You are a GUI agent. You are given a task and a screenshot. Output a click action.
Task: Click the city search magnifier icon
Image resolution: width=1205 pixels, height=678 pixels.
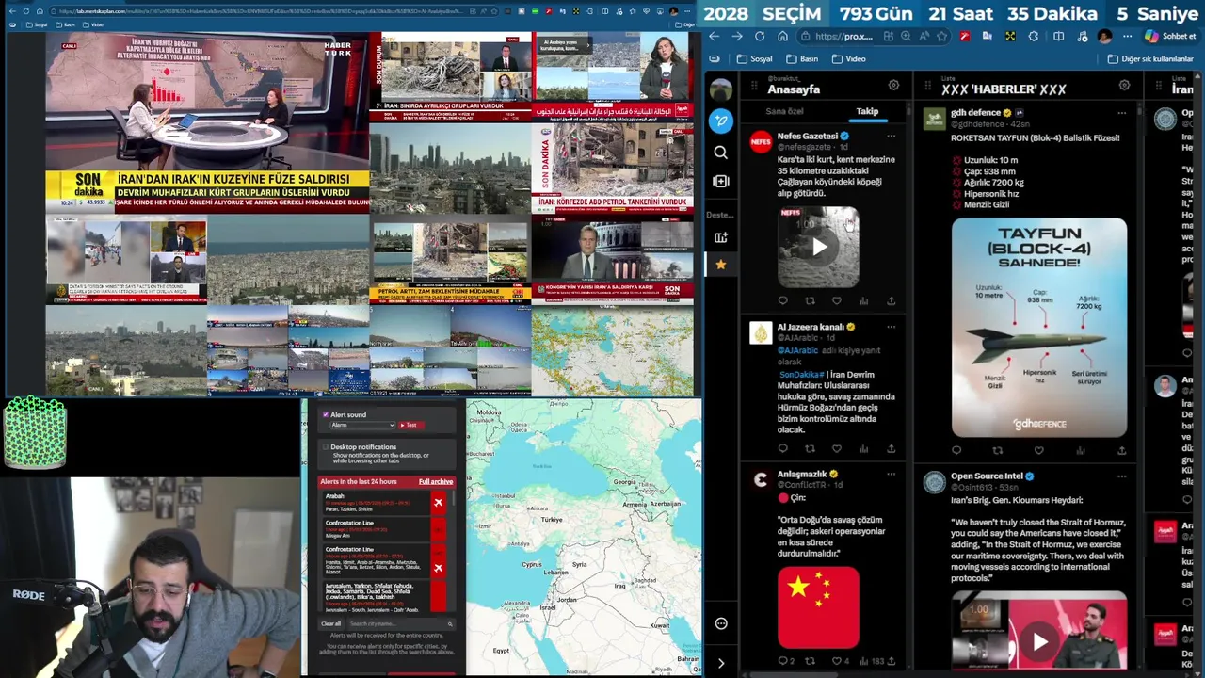pyautogui.click(x=450, y=624)
